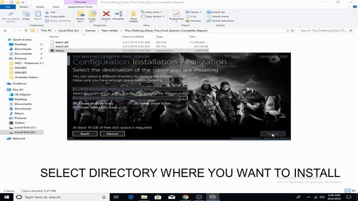Open Youtube Videos folder in sidebar
Image resolution: width=358 pixels, height=201 pixels.
click(x=26, y=77)
